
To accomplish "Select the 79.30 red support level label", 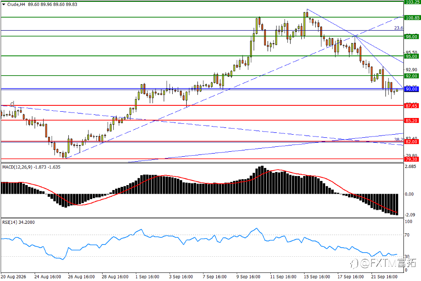I will (x=412, y=159).
